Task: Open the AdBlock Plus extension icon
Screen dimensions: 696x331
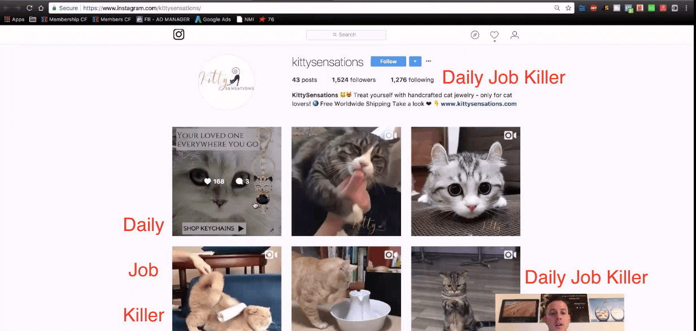Action: click(x=594, y=8)
